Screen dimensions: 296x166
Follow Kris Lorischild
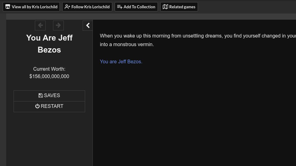[87, 7]
